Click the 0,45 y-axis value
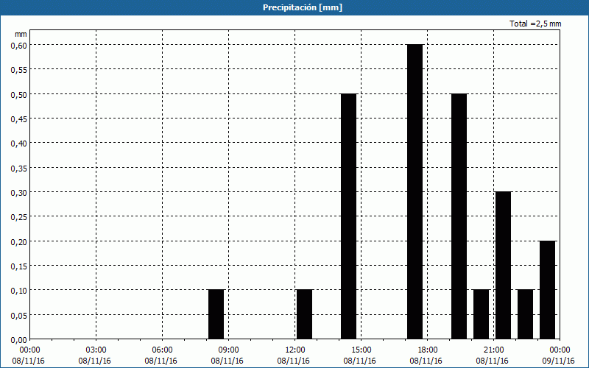Image resolution: width=589 pixels, height=368 pixels. (19, 118)
